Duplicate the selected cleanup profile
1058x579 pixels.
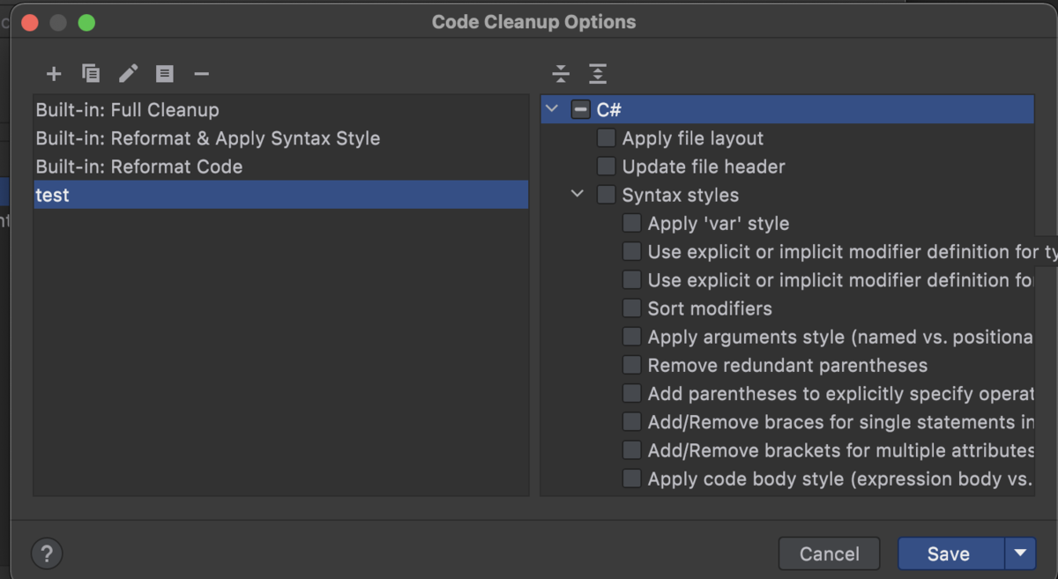[91, 74]
